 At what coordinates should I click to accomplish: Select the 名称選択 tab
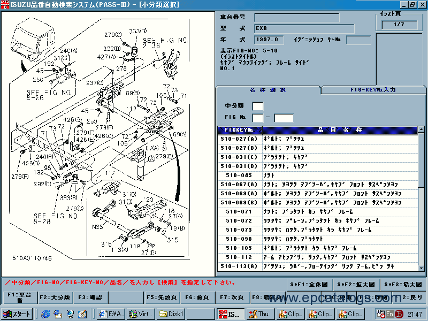click(267, 90)
